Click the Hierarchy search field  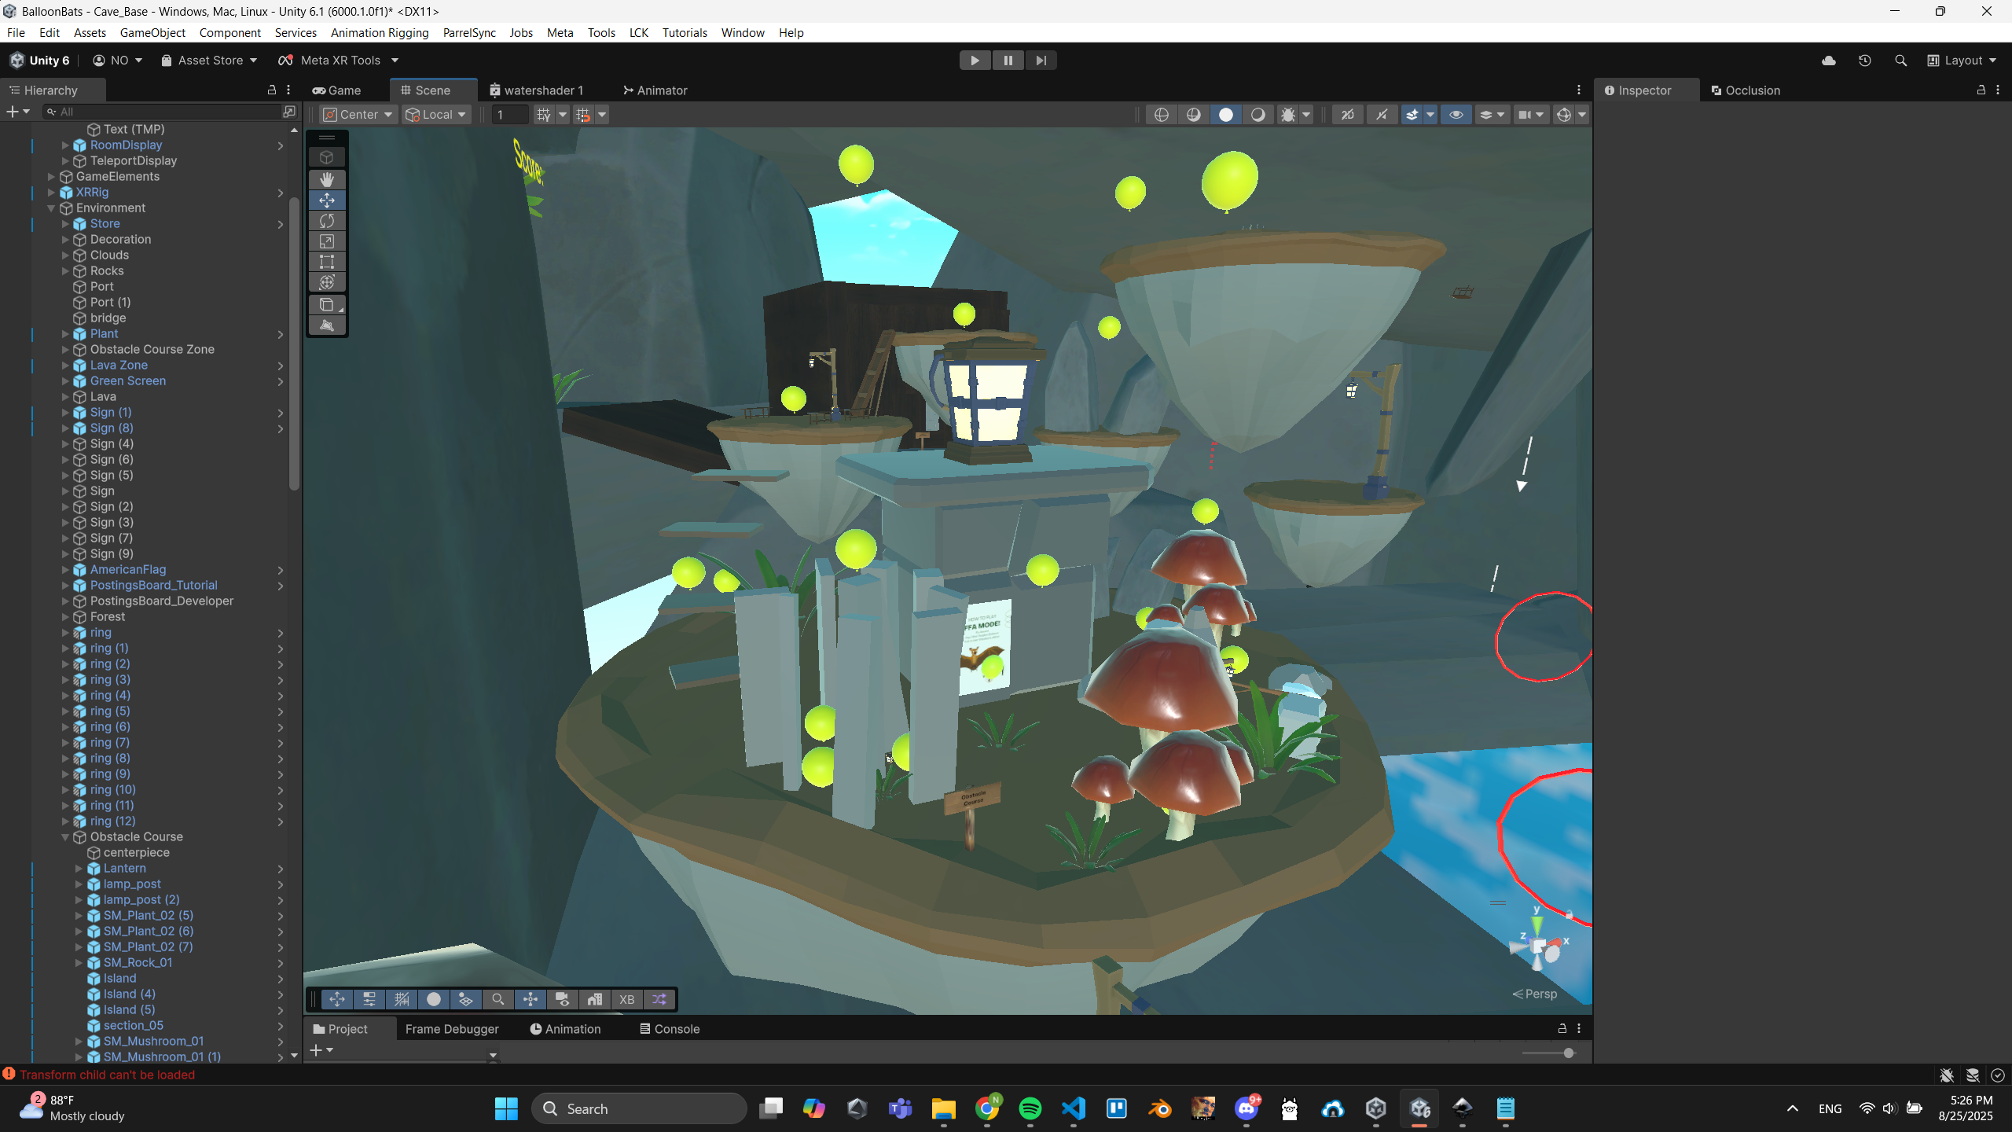coord(165,112)
